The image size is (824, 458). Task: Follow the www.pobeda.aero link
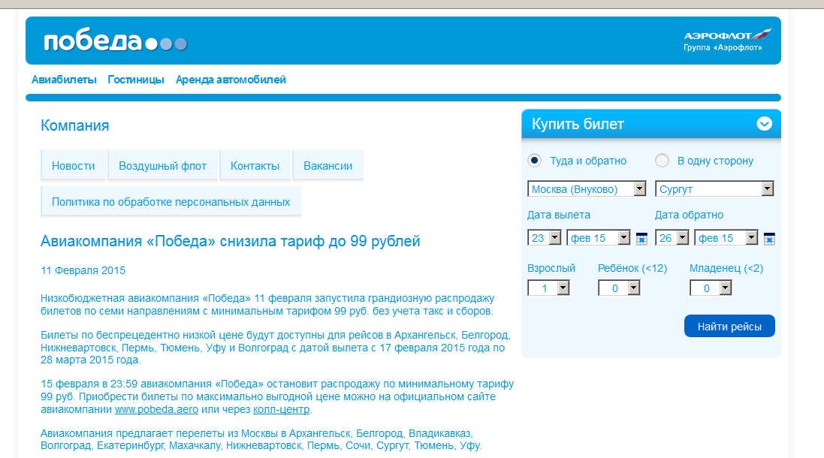(x=156, y=409)
